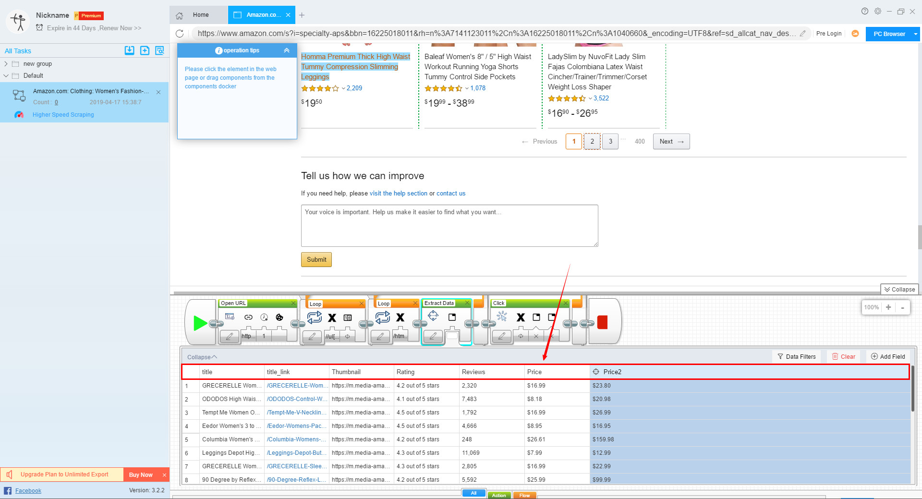The height and width of the screenshot is (499, 922).
Task: Click Add Field button
Action: (x=888, y=356)
